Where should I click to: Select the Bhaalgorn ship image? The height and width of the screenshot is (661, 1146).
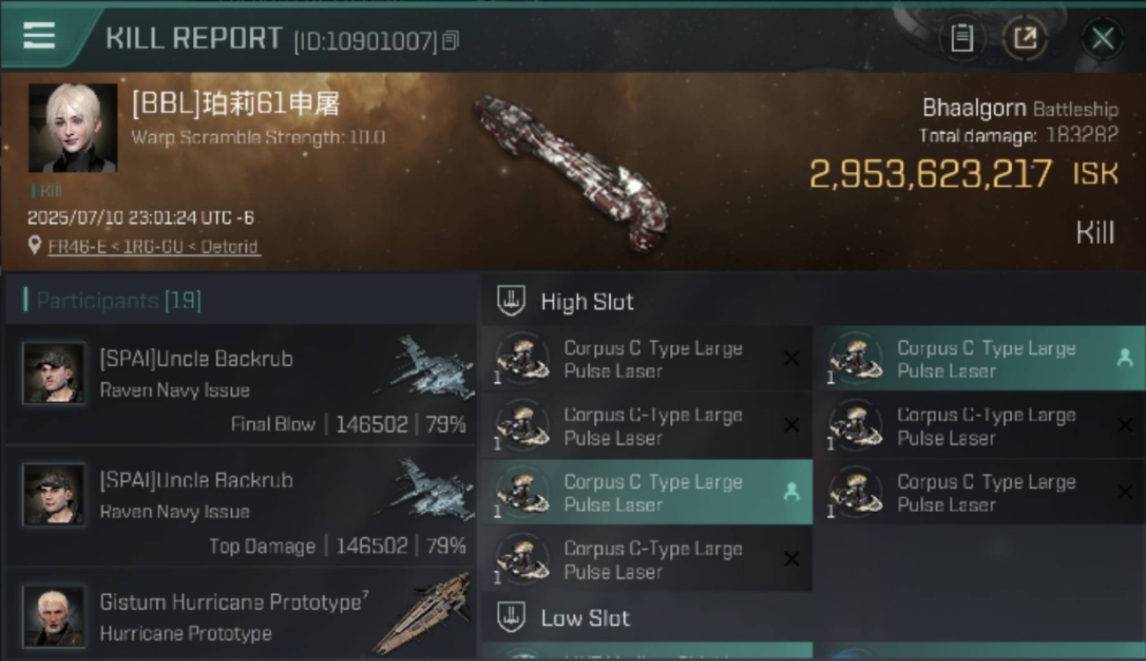(x=571, y=172)
